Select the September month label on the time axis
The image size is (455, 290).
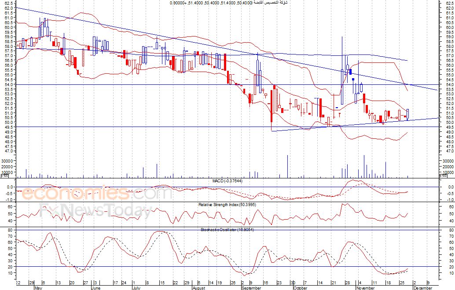[x=251, y=288]
